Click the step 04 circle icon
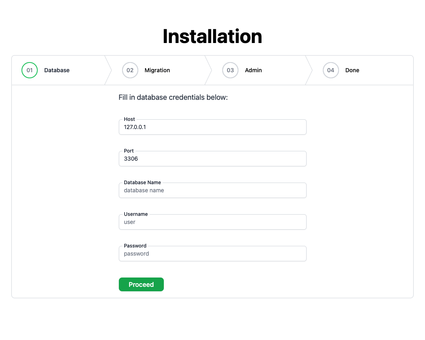 click(331, 70)
